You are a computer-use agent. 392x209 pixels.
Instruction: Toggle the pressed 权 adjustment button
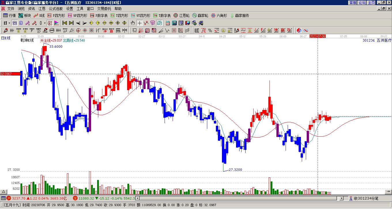(x=50, y=23)
